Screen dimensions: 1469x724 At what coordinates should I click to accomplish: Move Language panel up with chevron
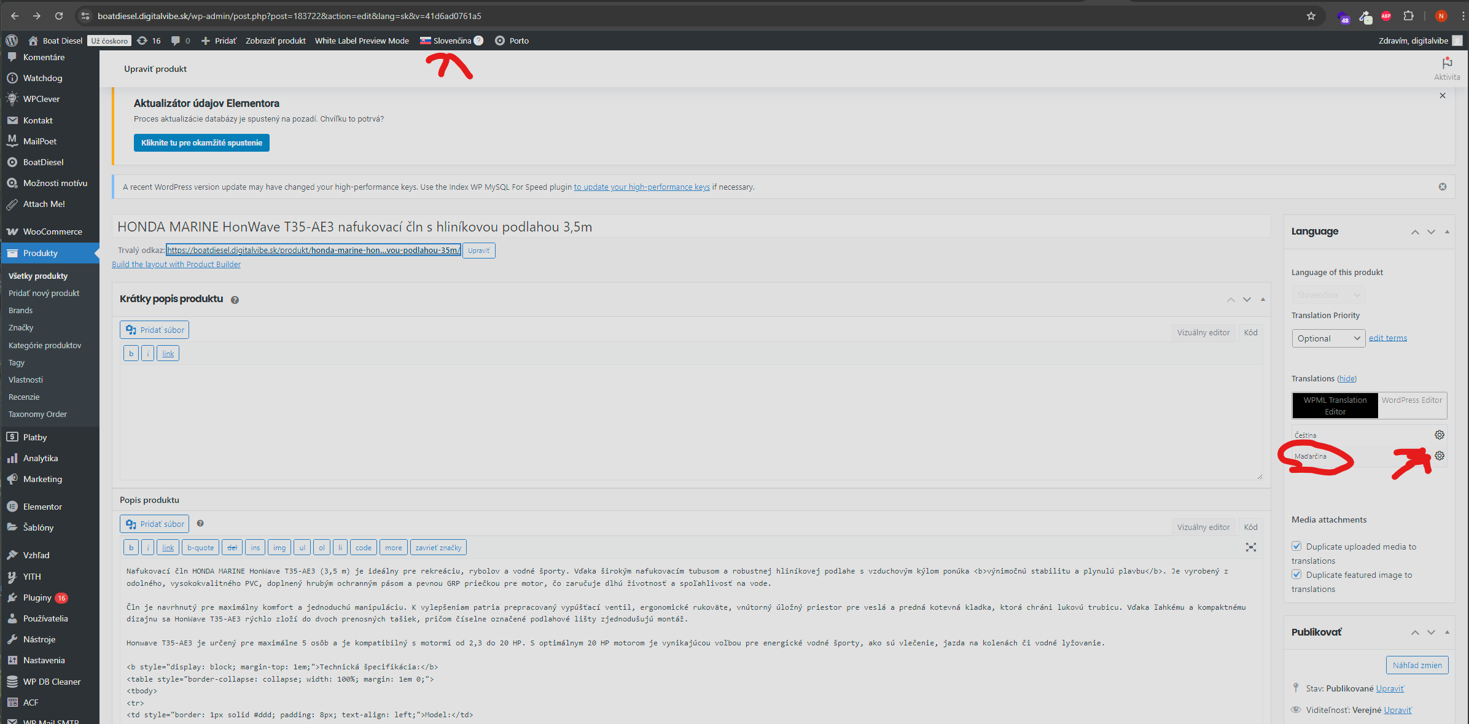pos(1415,232)
